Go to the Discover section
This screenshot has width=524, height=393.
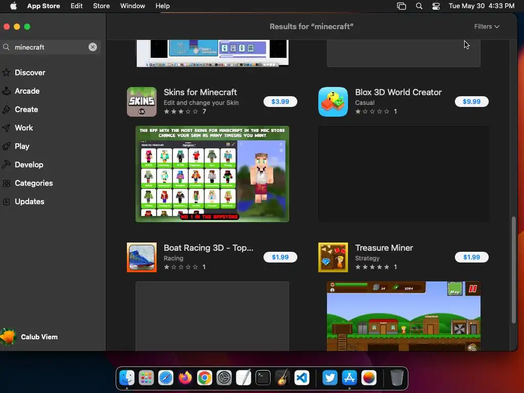30,73
